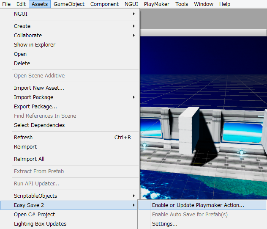Click the left light gizmo in scene

tap(144, 145)
